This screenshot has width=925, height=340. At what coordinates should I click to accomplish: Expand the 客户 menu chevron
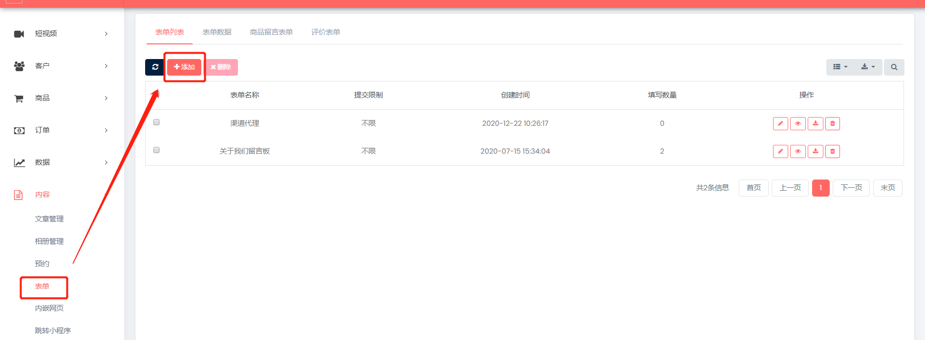[106, 66]
